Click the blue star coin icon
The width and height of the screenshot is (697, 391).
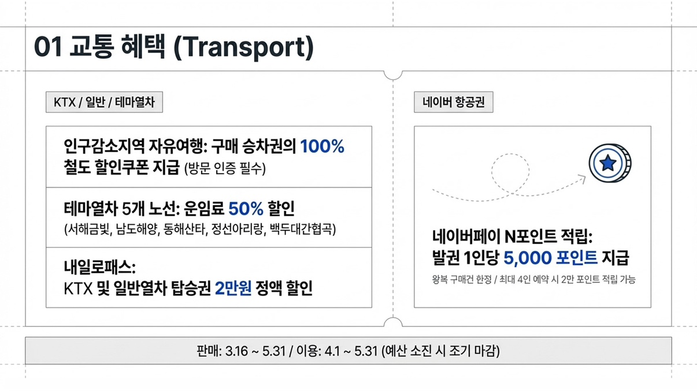[x=610, y=163]
